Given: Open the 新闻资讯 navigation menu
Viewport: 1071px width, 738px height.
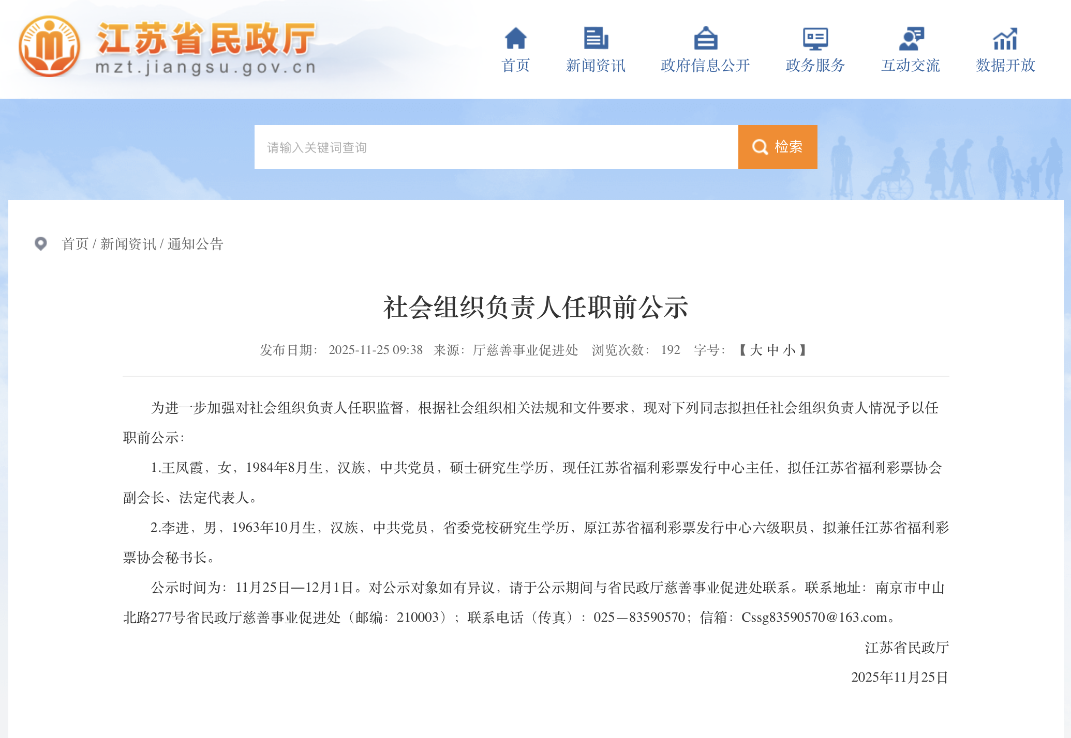Looking at the screenshot, I should (x=596, y=66).
